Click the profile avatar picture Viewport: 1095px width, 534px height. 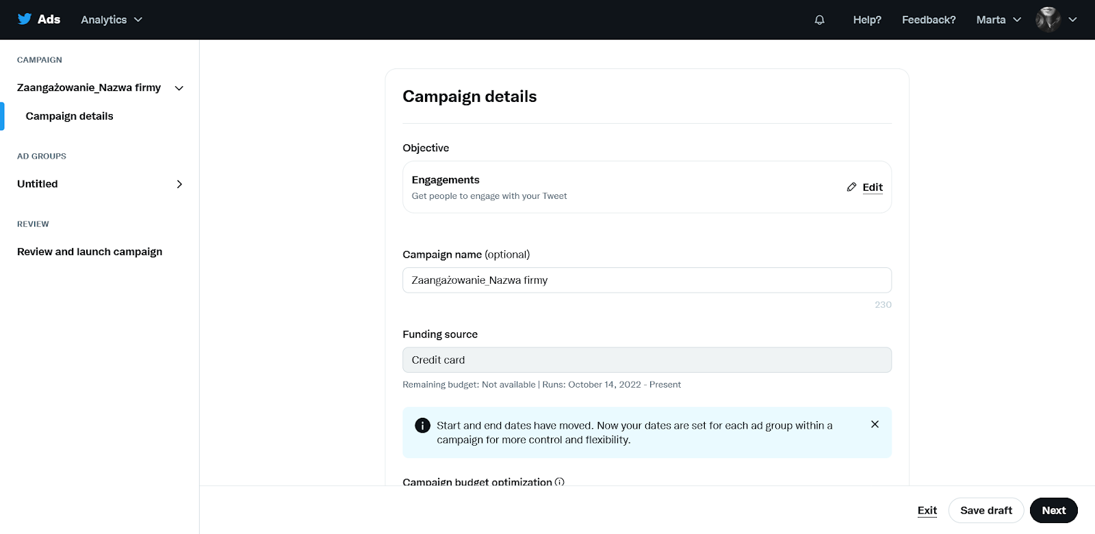point(1048,19)
